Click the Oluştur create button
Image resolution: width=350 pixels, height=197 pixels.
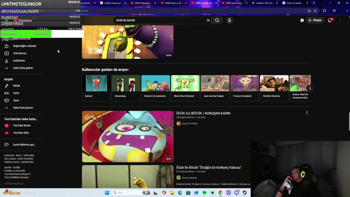(x=315, y=20)
